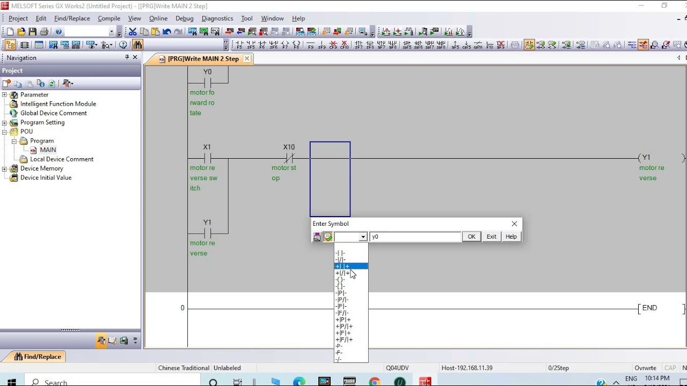
Task: Click the Cut scissors icon
Action: pyautogui.click(x=133, y=32)
